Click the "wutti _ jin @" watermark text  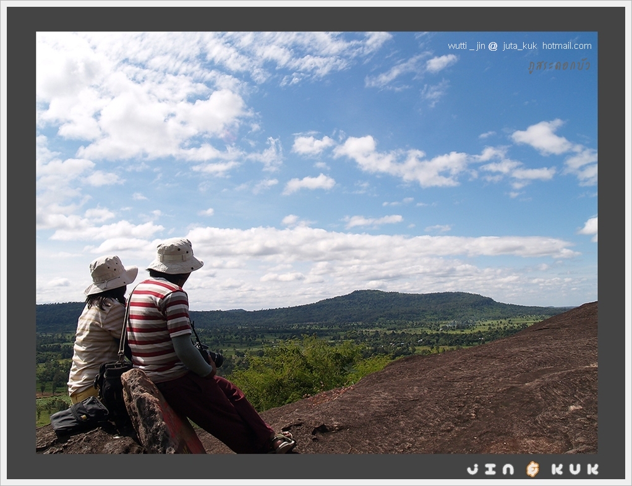point(472,46)
